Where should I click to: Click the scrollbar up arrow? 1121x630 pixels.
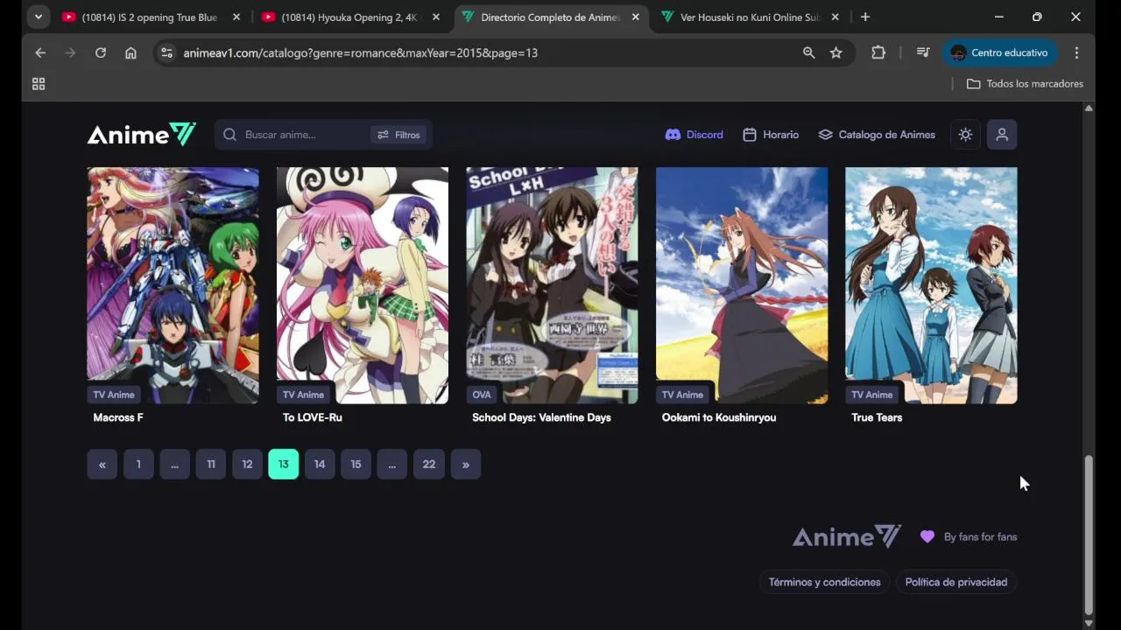tap(1089, 108)
